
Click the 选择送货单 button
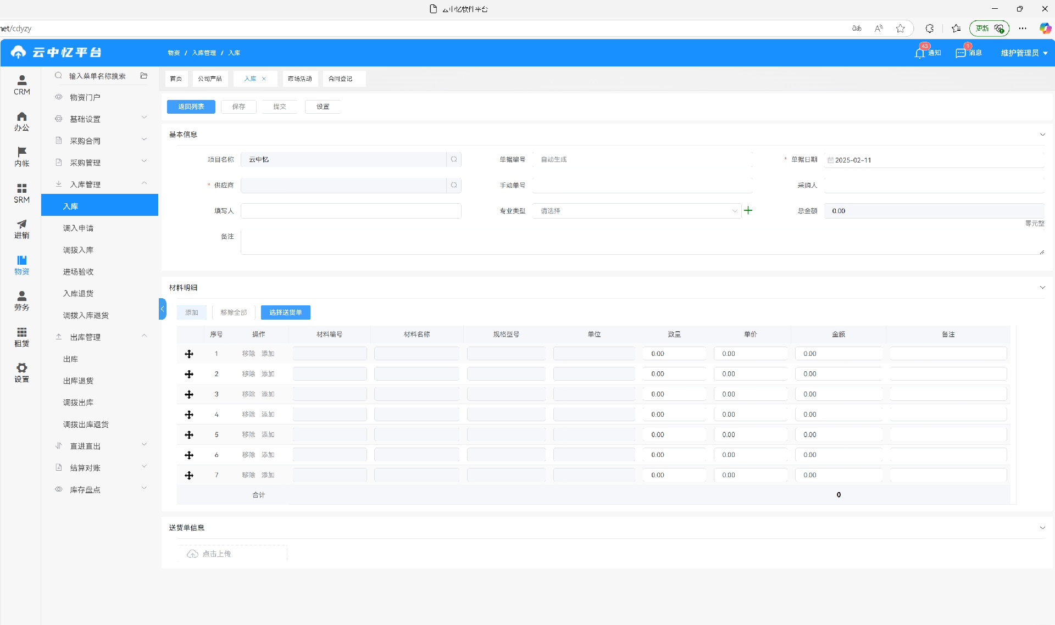pos(285,312)
